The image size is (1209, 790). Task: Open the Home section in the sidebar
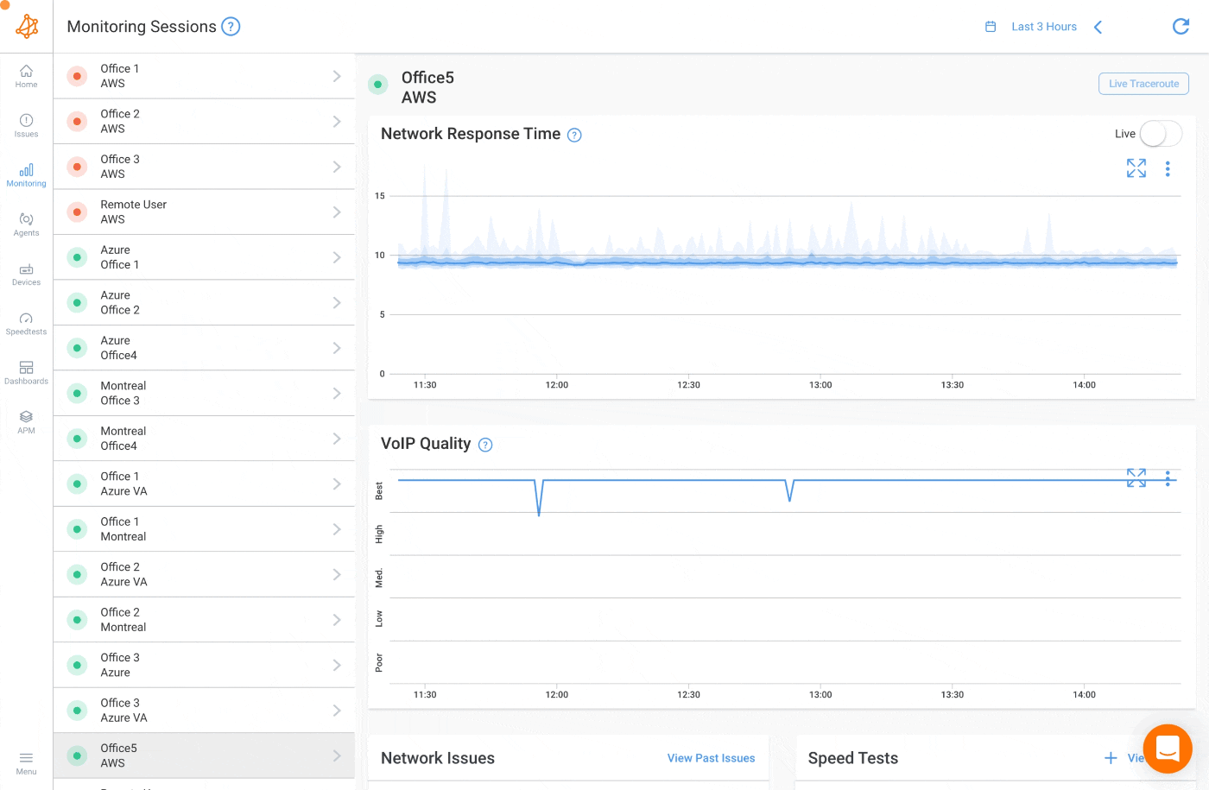tap(26, 78)
